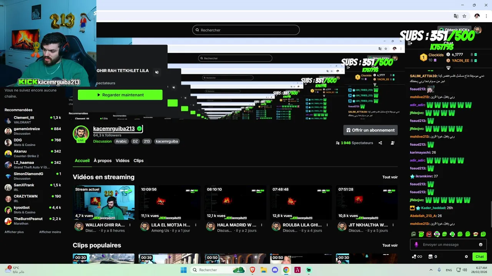492x276 pixels.
Task: Pick the grey emote at start of emote row
Action: (414, 234)
